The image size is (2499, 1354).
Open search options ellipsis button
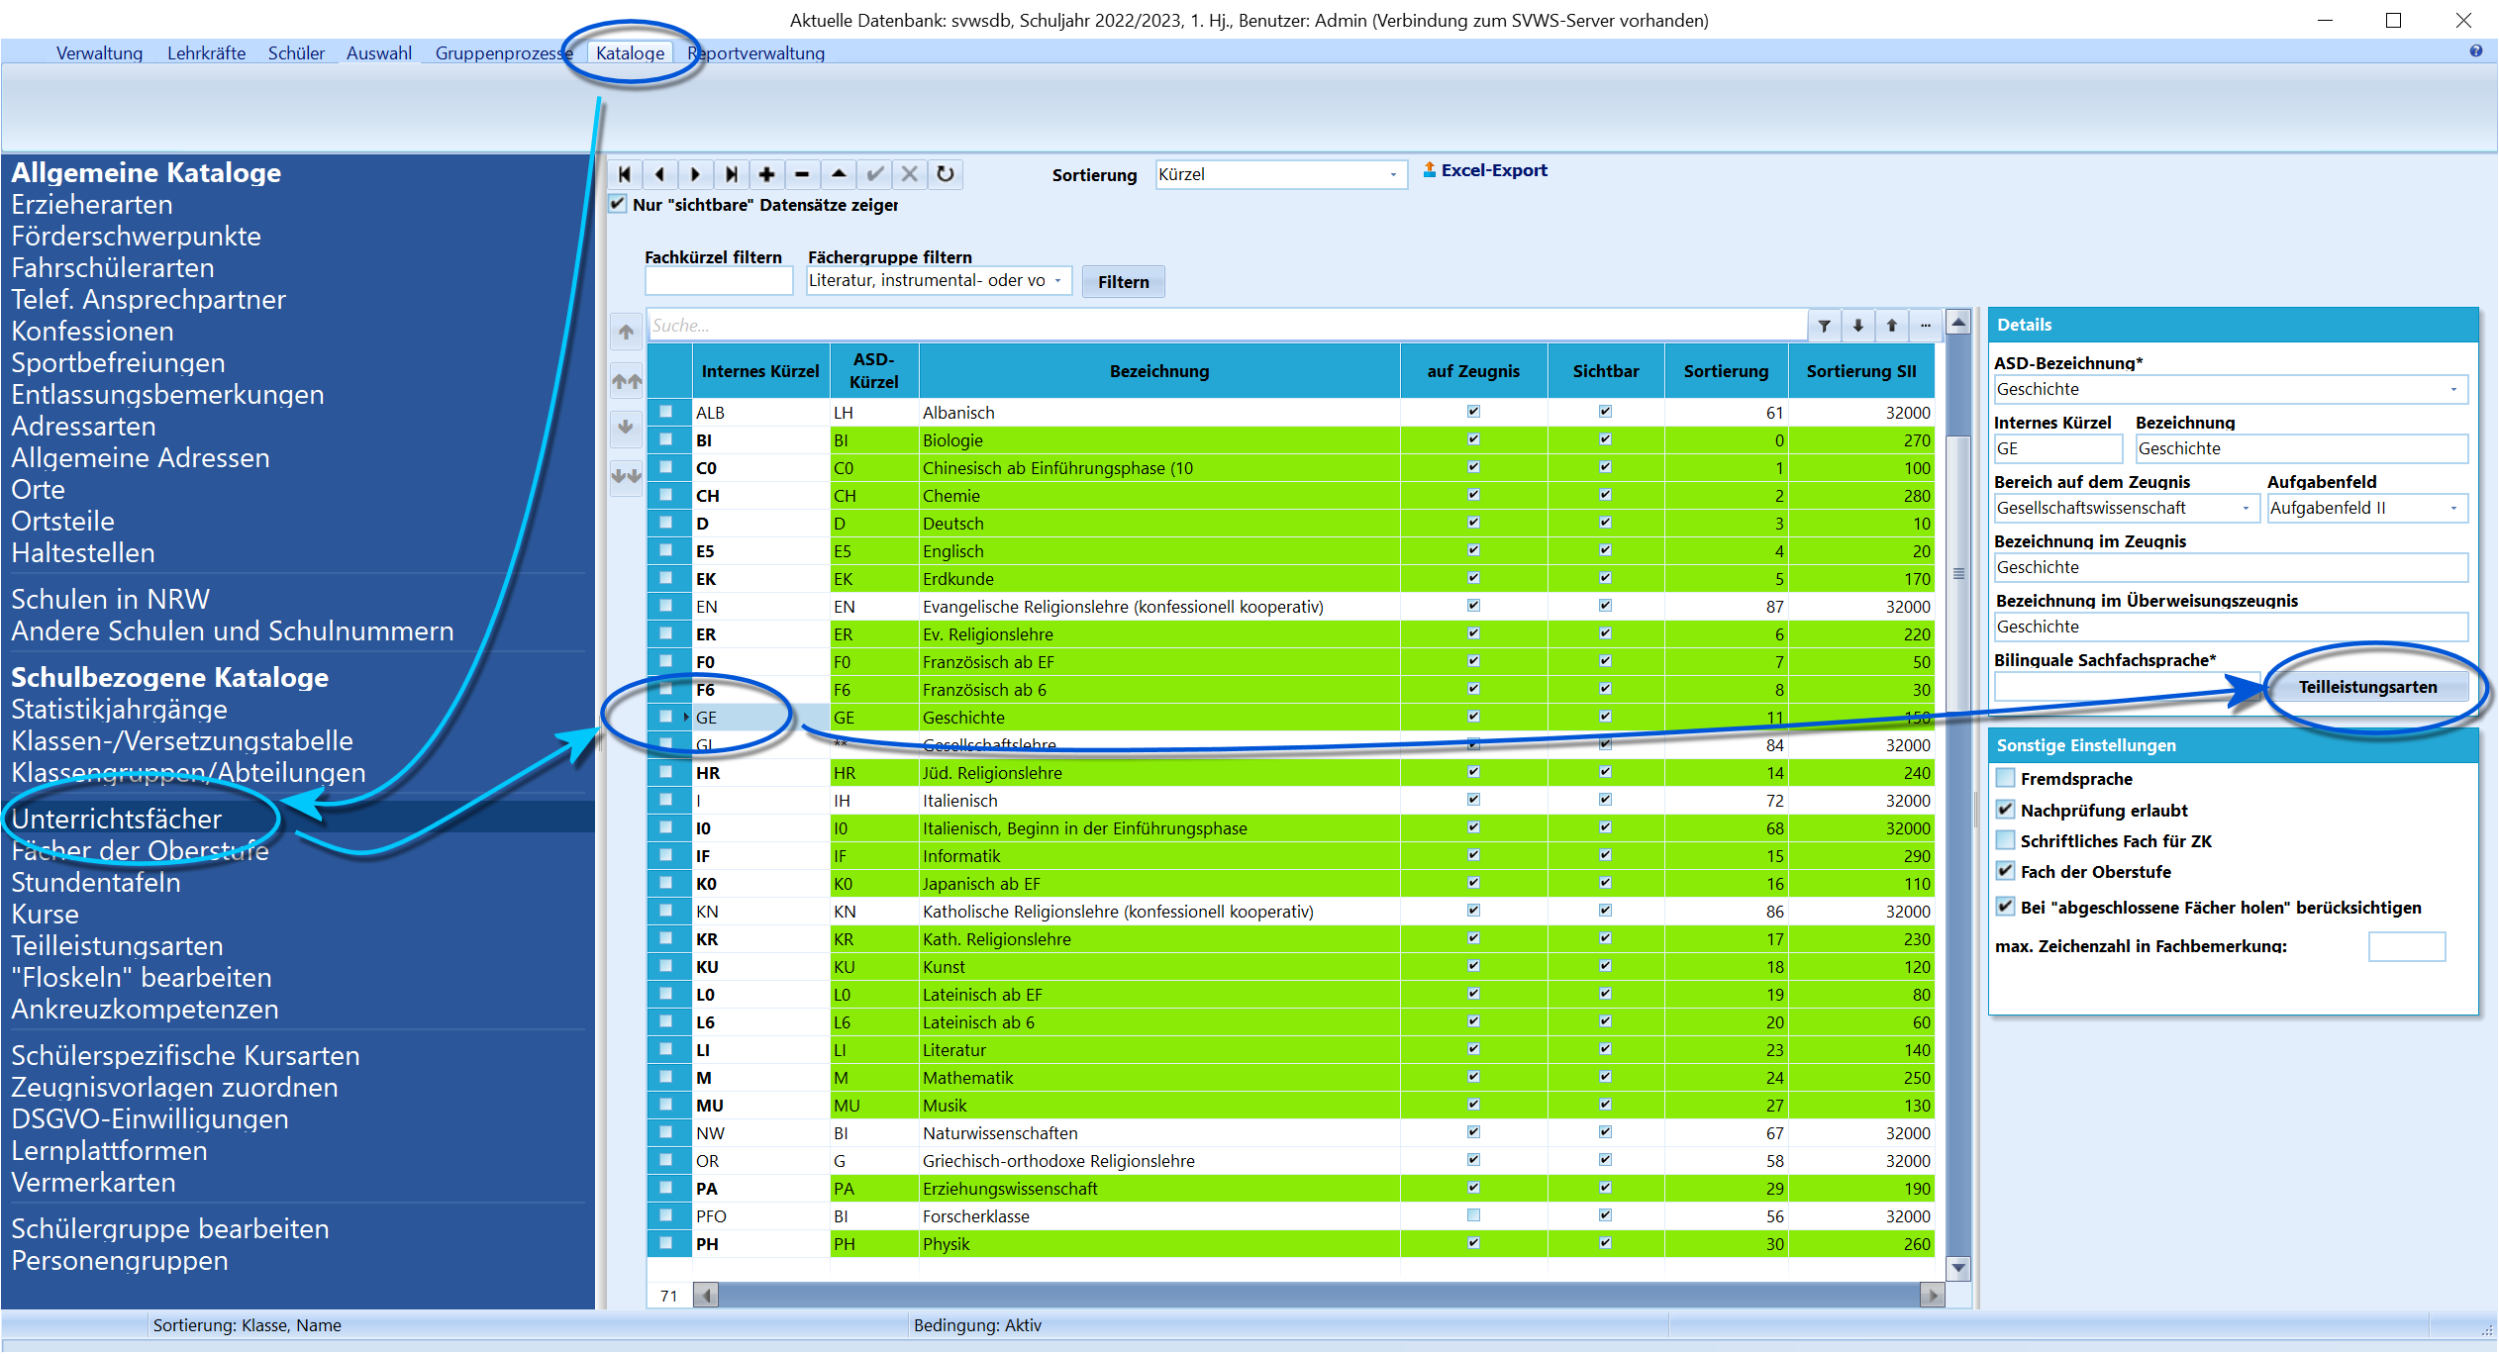(1926, 326)
